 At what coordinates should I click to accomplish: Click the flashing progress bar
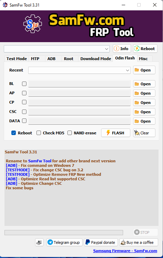click(64, 232)
